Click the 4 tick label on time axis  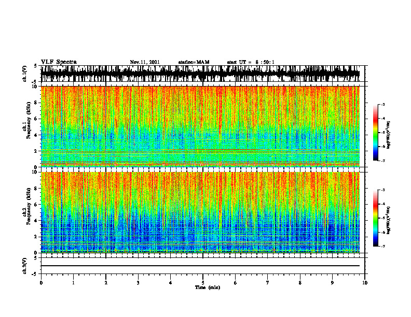tap(171, 283)
